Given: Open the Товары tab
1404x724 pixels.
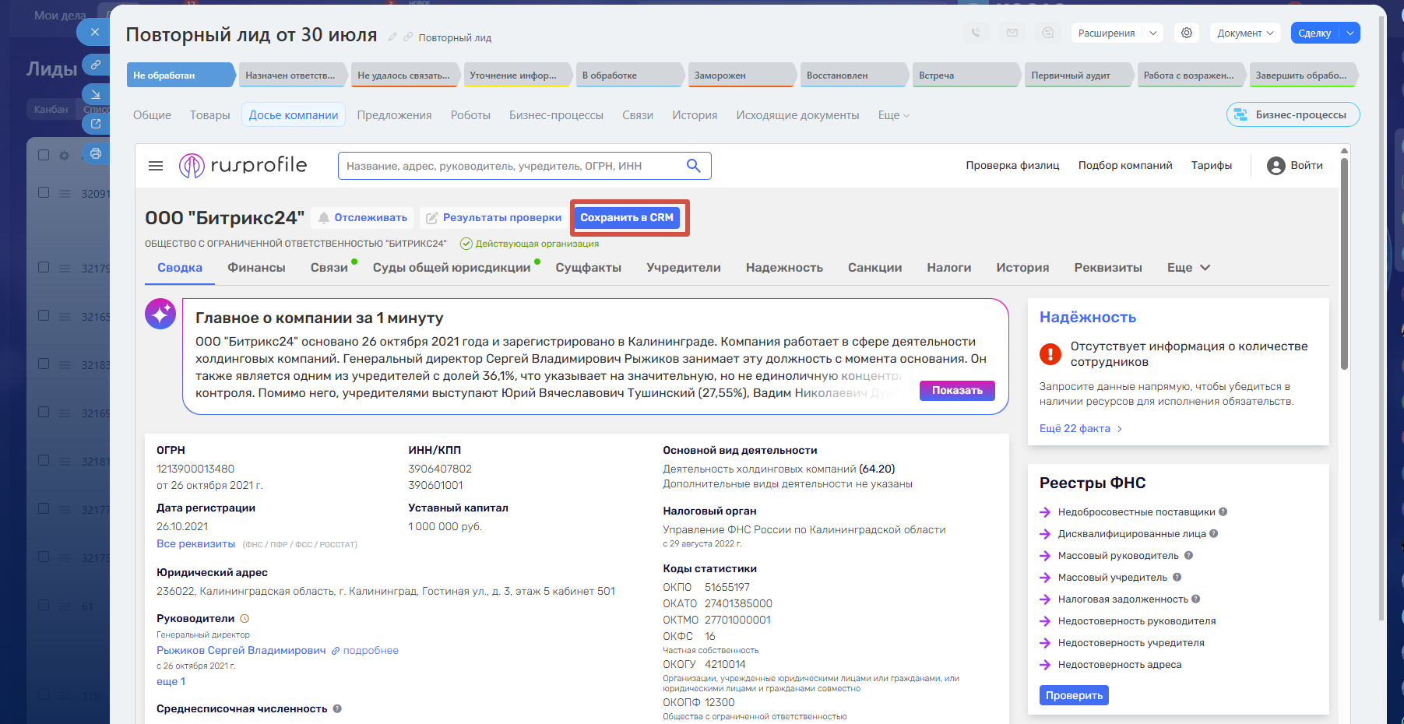Looking at the screenshot, I should click(210, 115).
